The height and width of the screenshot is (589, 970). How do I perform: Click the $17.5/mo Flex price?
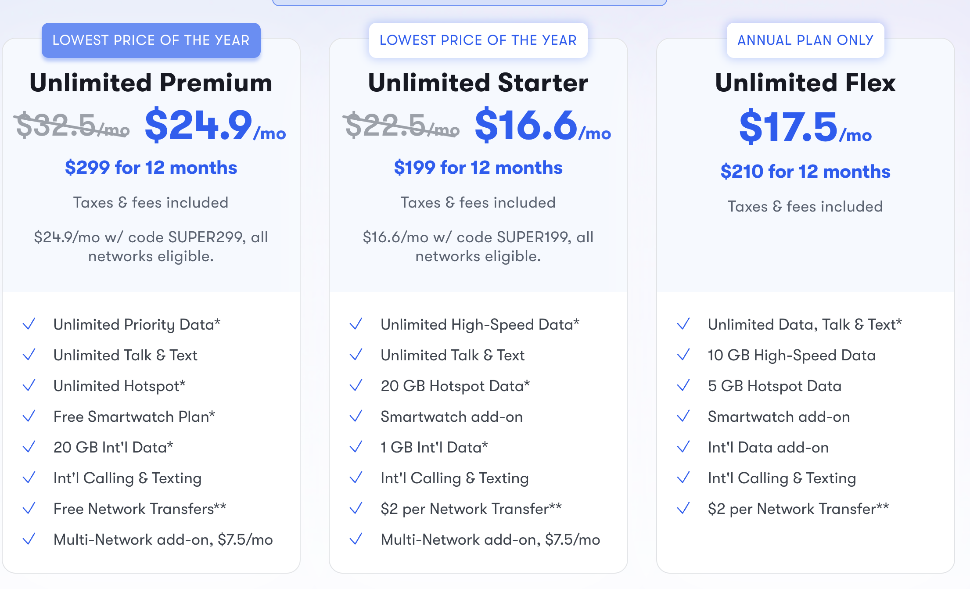point(805,127)
